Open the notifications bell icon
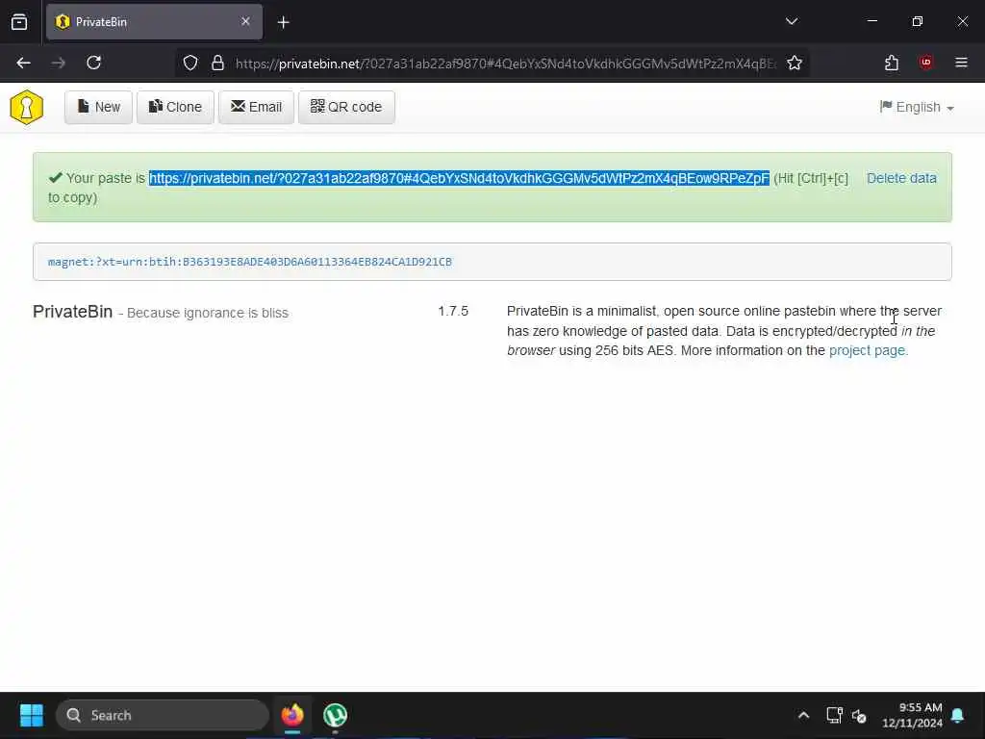Image resolution: width=985 pixels, height=739 pixels. (x=958, y=715)
